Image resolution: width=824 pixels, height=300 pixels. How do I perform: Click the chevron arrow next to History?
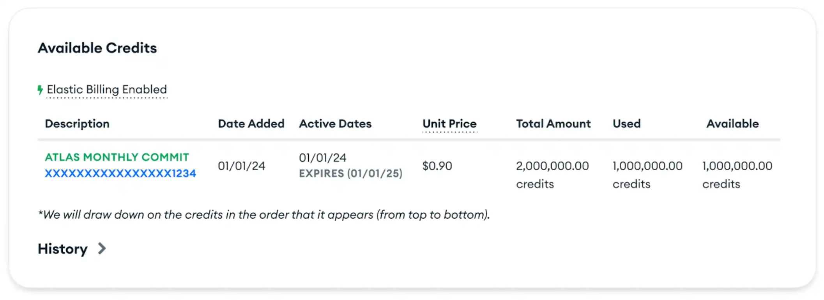pos(102,249)
